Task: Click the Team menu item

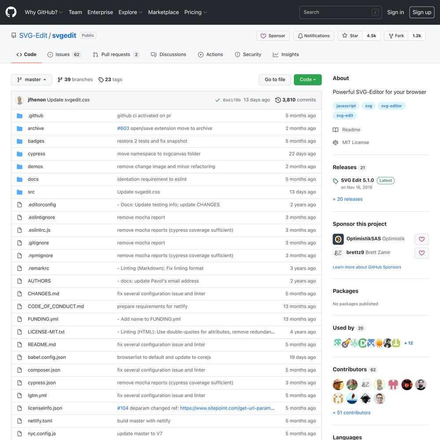Action: [x=75, y=12]
